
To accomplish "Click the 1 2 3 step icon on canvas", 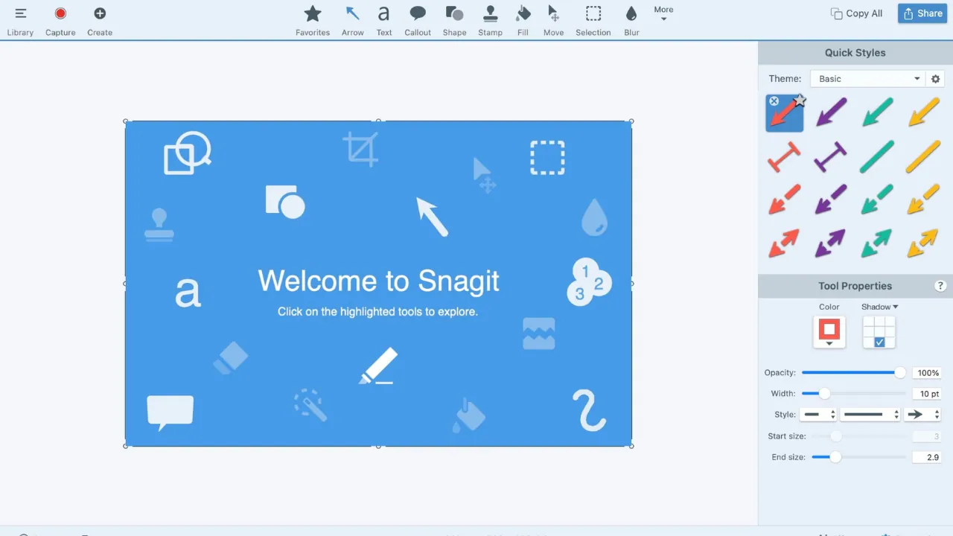I will [x=591, y=281].
